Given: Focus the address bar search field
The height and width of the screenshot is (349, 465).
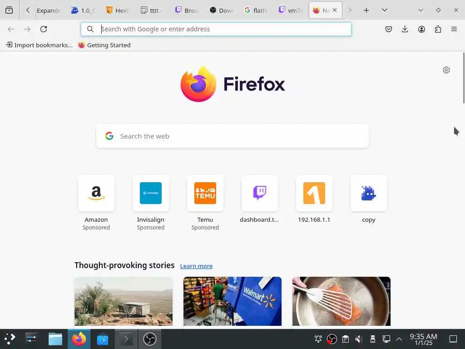Looking at the screenshot, I should pyautogui.click(x=216, y=29).
